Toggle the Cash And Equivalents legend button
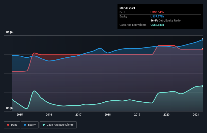 click(x=58, y=125)
